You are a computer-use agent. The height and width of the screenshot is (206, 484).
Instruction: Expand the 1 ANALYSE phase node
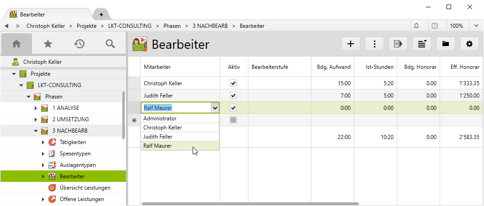pyautogui.click(x=36, y=108)
